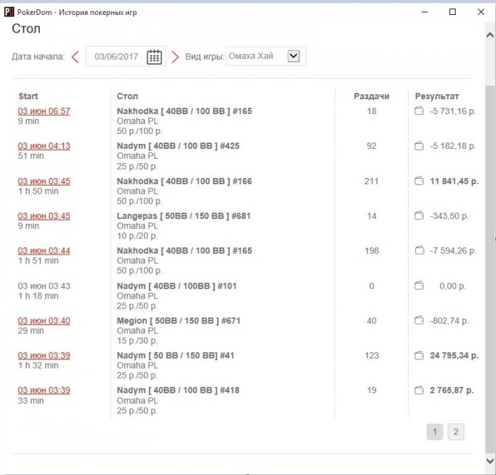Click wallet icon beside -802,74 р.
496x475 pixels.
click(419, 320)
